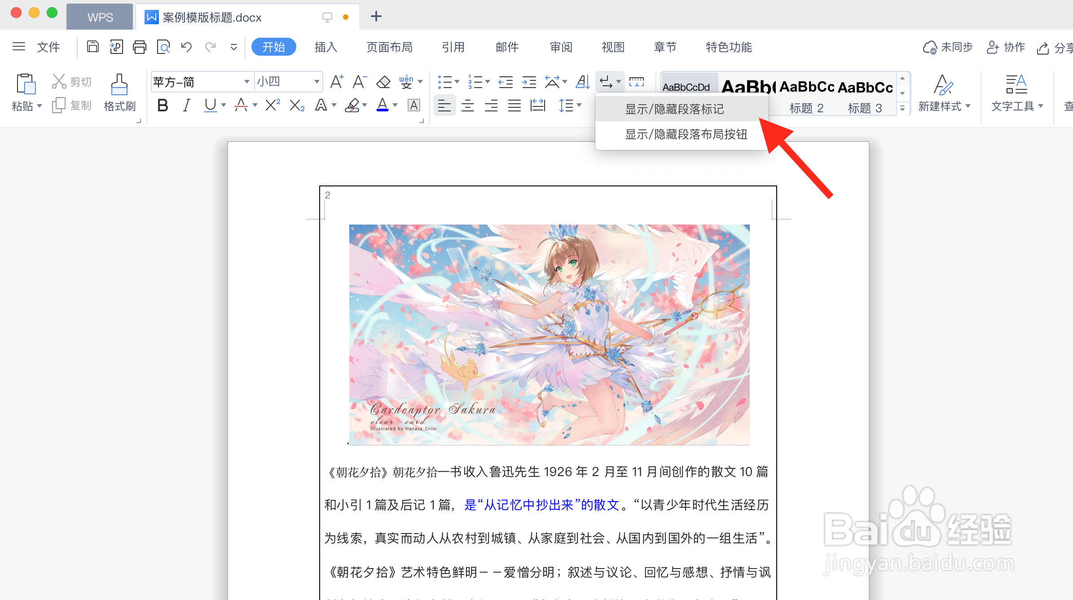Click the Sort A-Z icon
Viewport: 1073px width, 600px height.
tap(583, 82)
